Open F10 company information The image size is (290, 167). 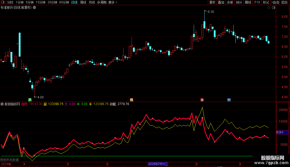tap(257, 2)
